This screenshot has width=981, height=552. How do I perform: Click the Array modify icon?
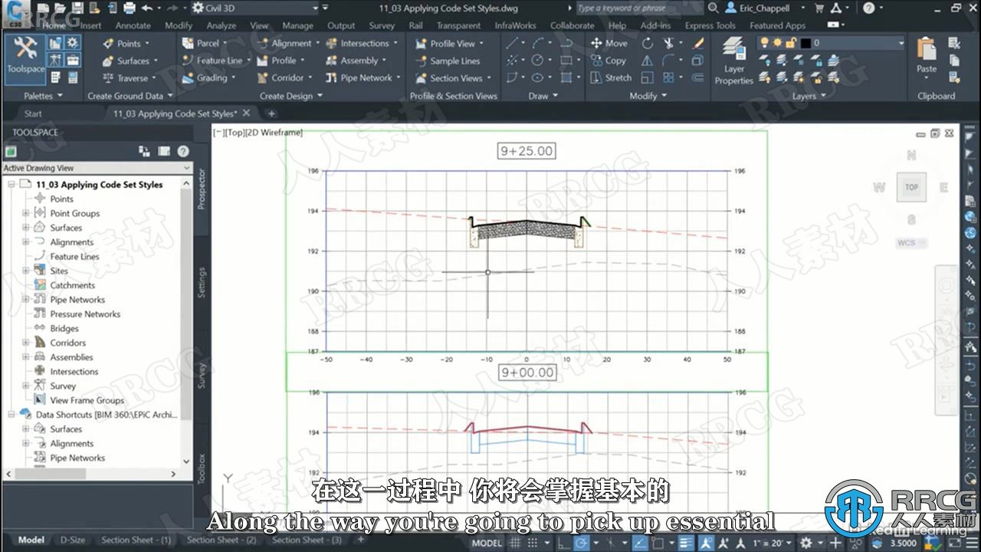coord(669,77)
